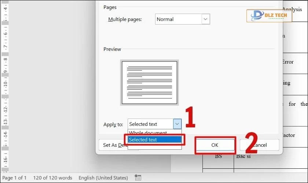Click the empty blank row in dropdown list
This screenshot has height=183, width=308.
(x=154, y=146)
